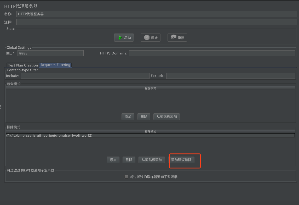The image size is (299, 205).
Task: Click the 名称 name input field
Action: click(156, 14)
